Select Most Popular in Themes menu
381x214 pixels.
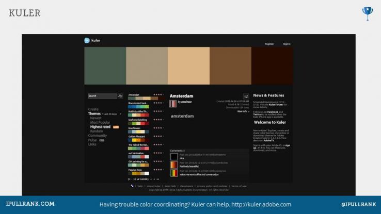(x=100, y=122)
